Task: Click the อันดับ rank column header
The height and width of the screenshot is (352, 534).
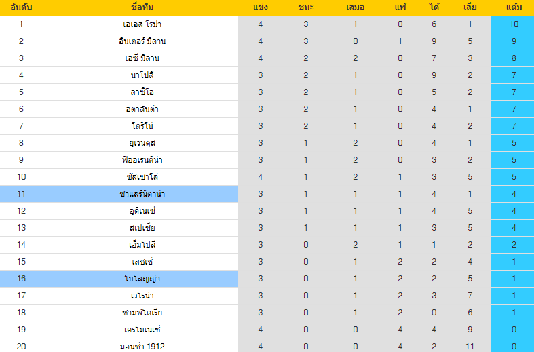Action: pyautogui.click(x=21, y=7)
